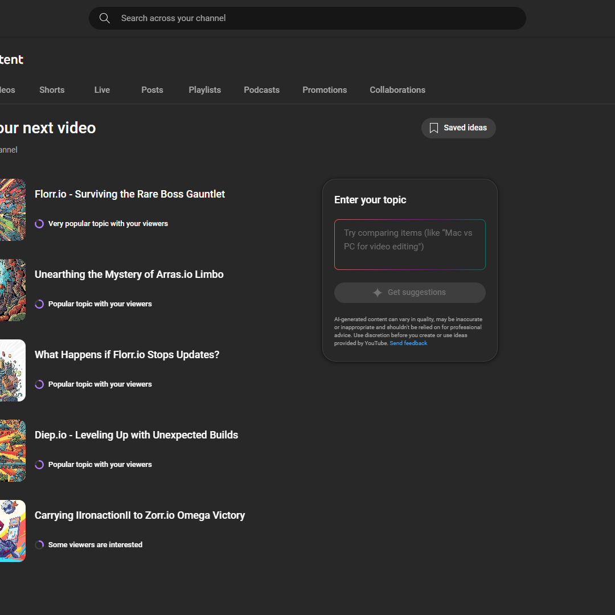Open the Live tab
This screenshot has height=615, width=615.
coord(102,90)
